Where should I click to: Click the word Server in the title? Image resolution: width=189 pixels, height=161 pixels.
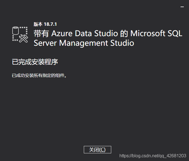[45, 43]
